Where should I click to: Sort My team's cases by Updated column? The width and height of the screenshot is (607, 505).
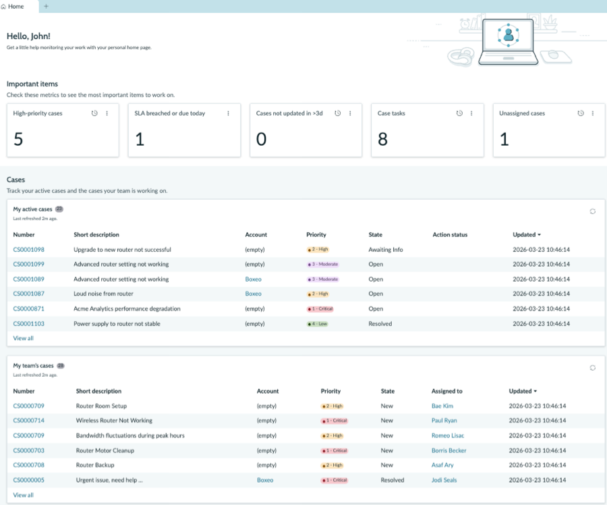coord(523,391)
